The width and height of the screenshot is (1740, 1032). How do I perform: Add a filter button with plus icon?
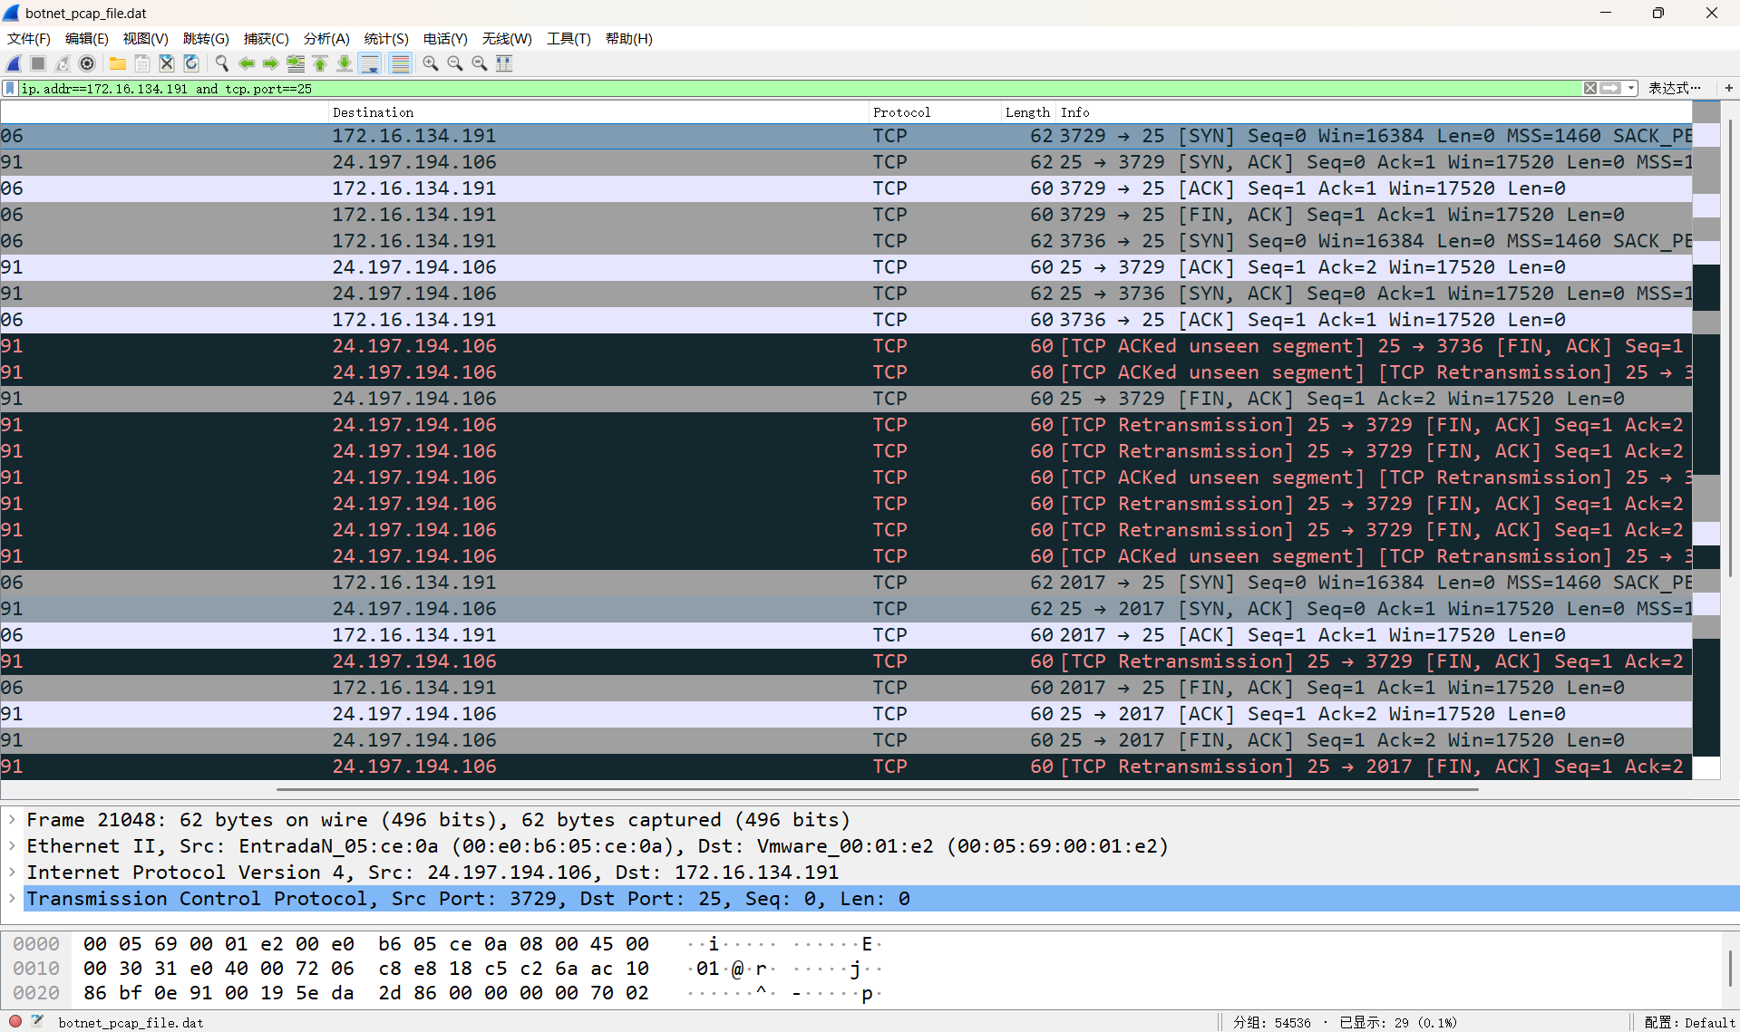pos(1729,88)
